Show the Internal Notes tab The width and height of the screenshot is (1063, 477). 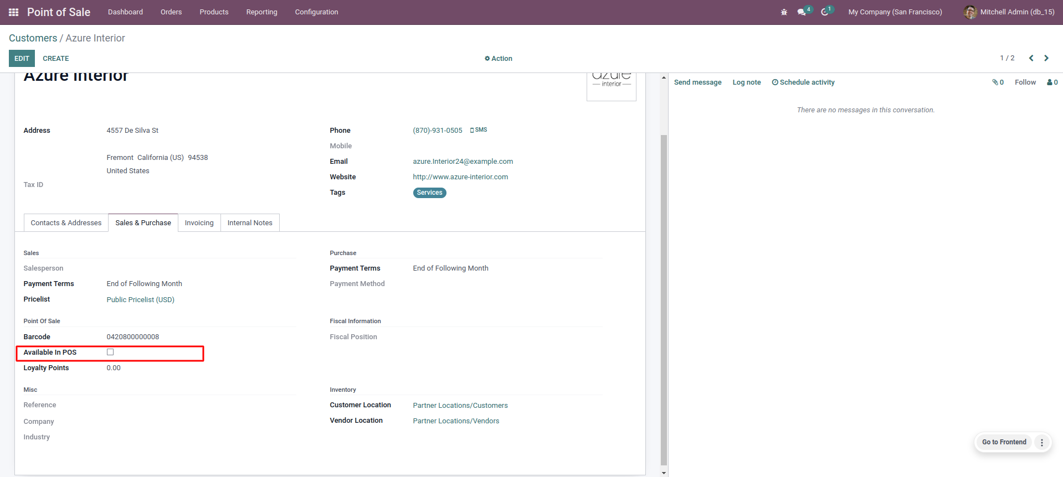(250, 223)
